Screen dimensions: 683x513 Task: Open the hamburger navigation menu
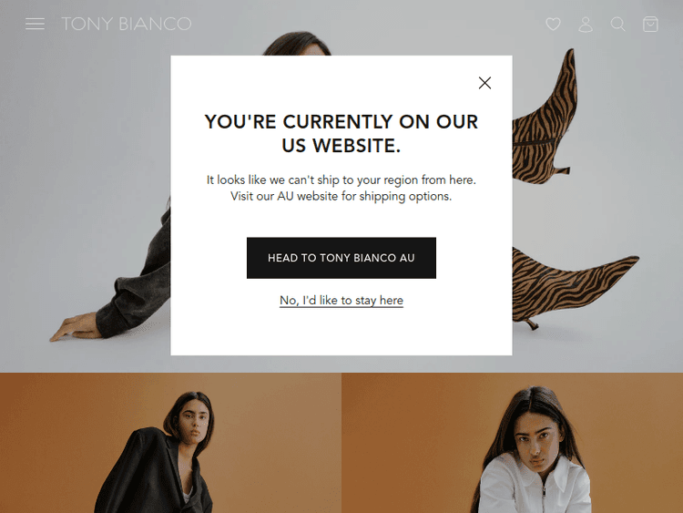pyautogui.click(x=35, y=24)
